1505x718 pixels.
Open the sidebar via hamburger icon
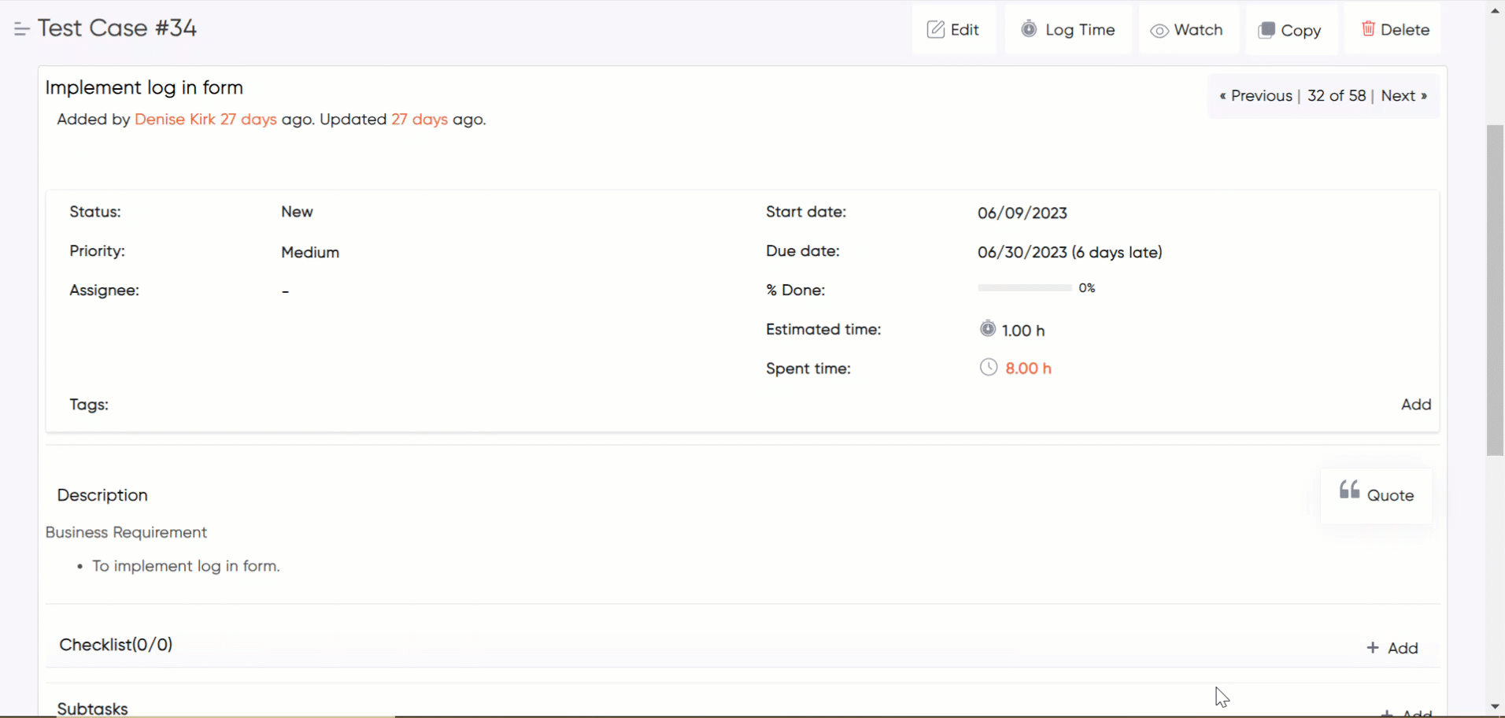(21, 28)
